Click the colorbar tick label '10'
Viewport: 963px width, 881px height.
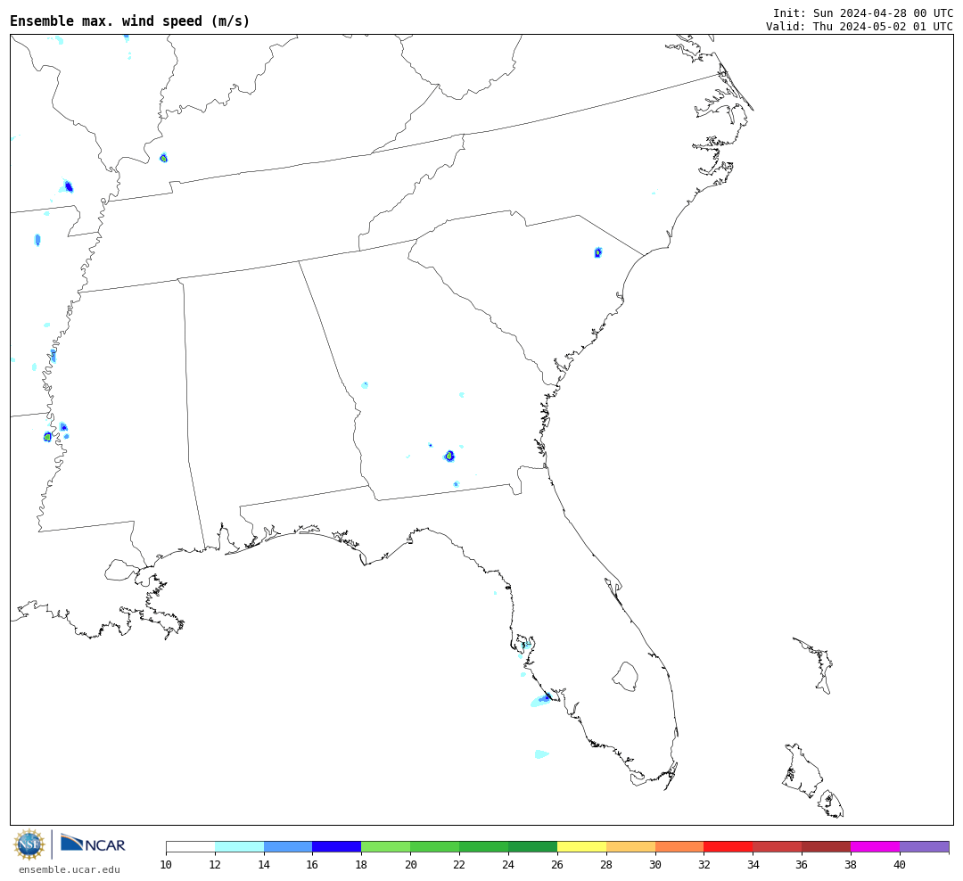(x=166, y=865)
